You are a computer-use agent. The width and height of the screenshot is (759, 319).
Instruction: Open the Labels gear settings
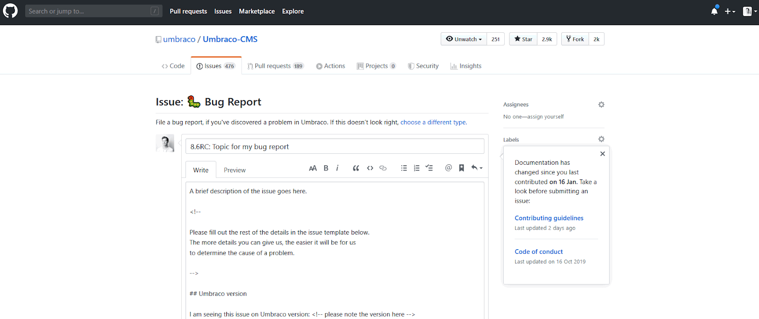601,139
